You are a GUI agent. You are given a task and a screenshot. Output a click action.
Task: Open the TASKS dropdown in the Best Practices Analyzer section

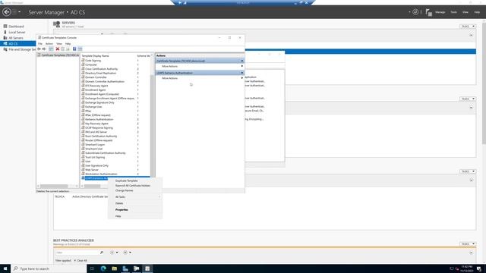tap(468, 244)
